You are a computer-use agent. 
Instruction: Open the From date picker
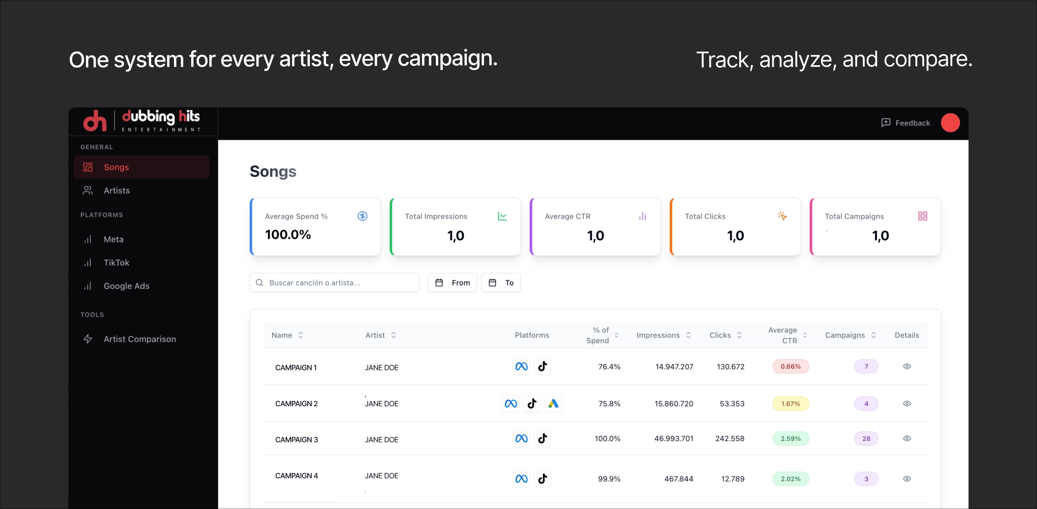pos(452,283)
